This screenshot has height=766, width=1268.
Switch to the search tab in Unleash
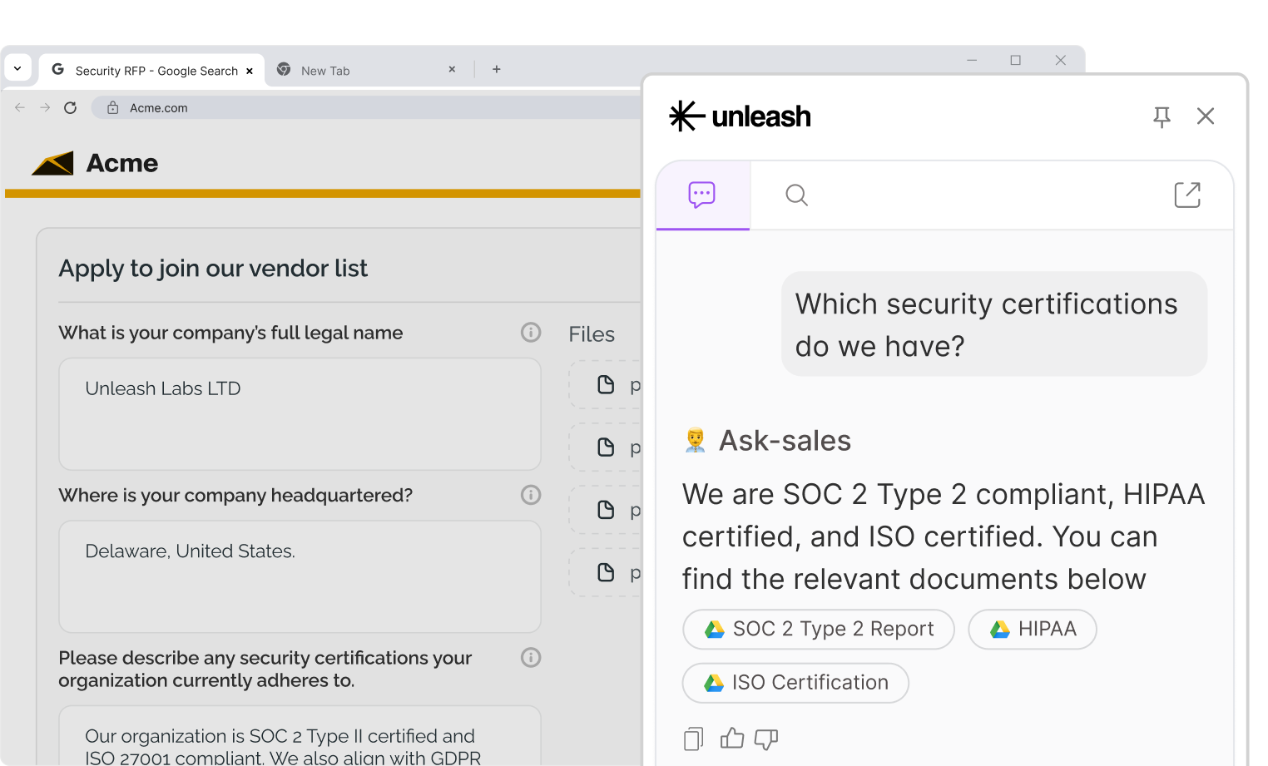[x=796, y=195]
